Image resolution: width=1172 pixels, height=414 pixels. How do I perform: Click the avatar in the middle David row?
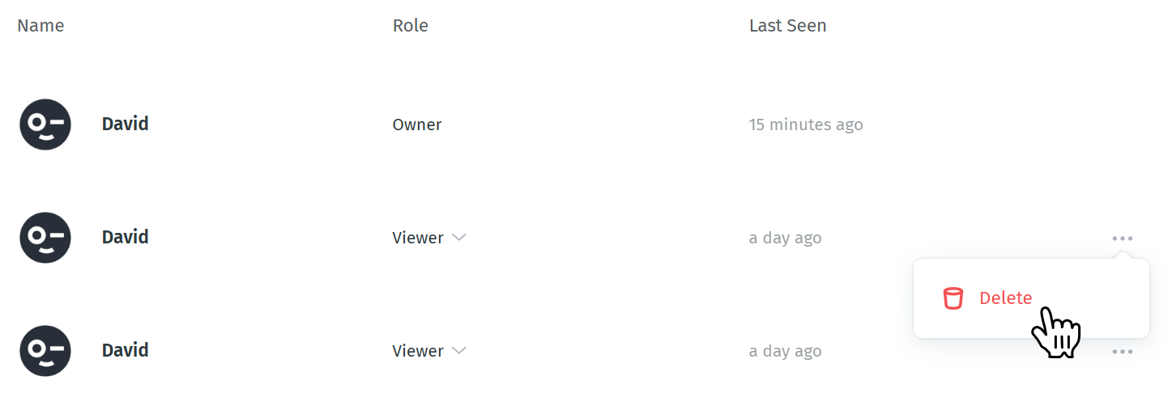pos(45,238)
